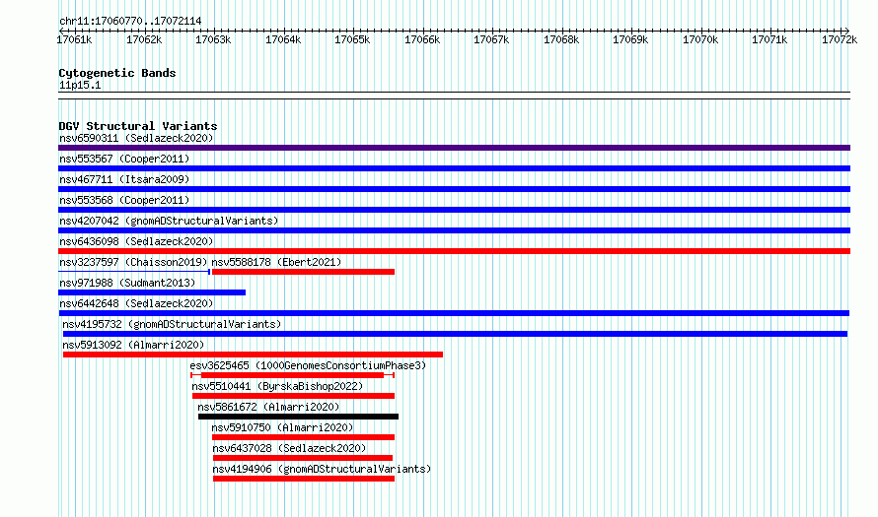Click the 17071k ruler position
Screen dimensions: 878x517
[769, 39]
